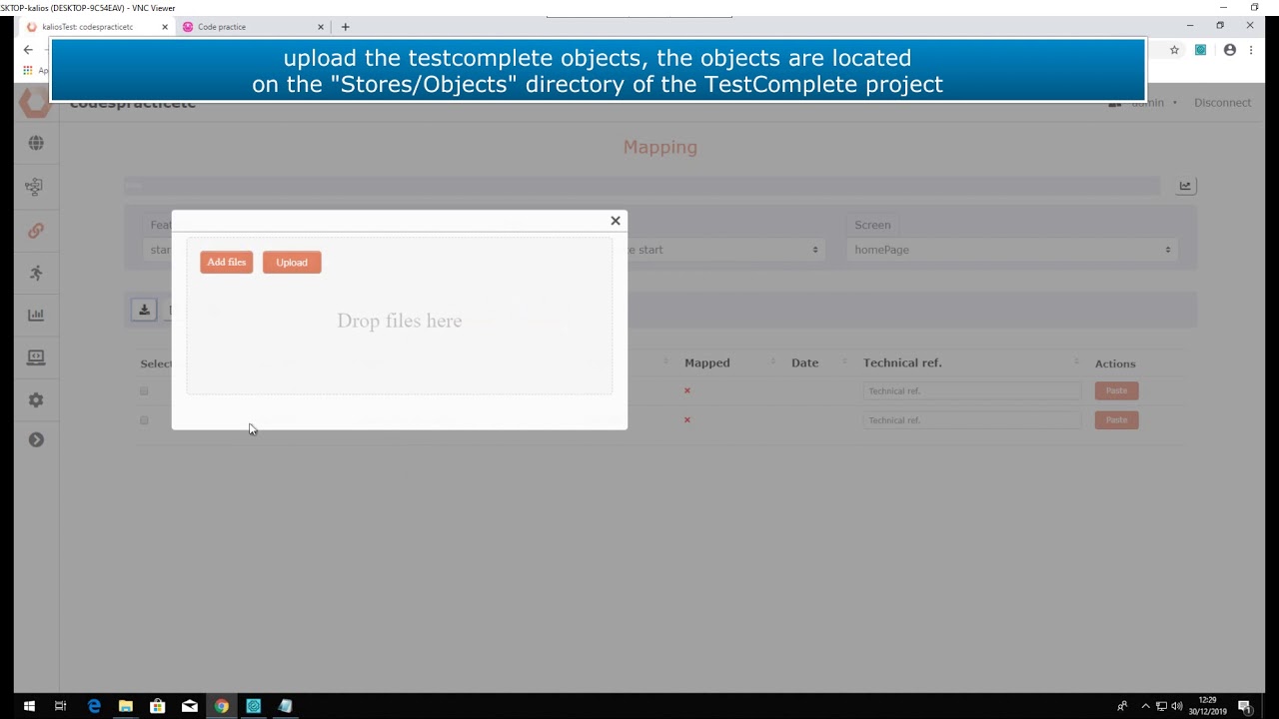Open the globe icon in the left sidebar

click(36, 143)
